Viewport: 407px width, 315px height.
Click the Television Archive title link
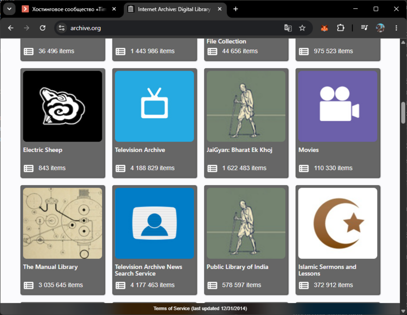(x=140, y=150)
